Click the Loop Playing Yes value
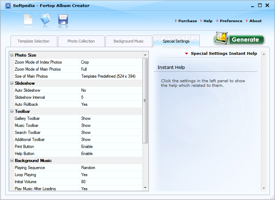The image size is (275, 200). coord(84,175)
